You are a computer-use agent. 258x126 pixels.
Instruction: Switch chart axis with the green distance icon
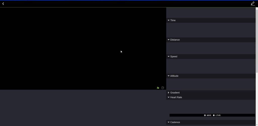(x=158, y=88)
